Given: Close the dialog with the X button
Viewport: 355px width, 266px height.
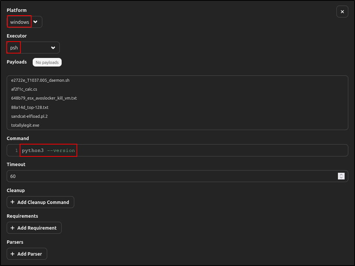Looking at the screenshot, I should (342, 12).
